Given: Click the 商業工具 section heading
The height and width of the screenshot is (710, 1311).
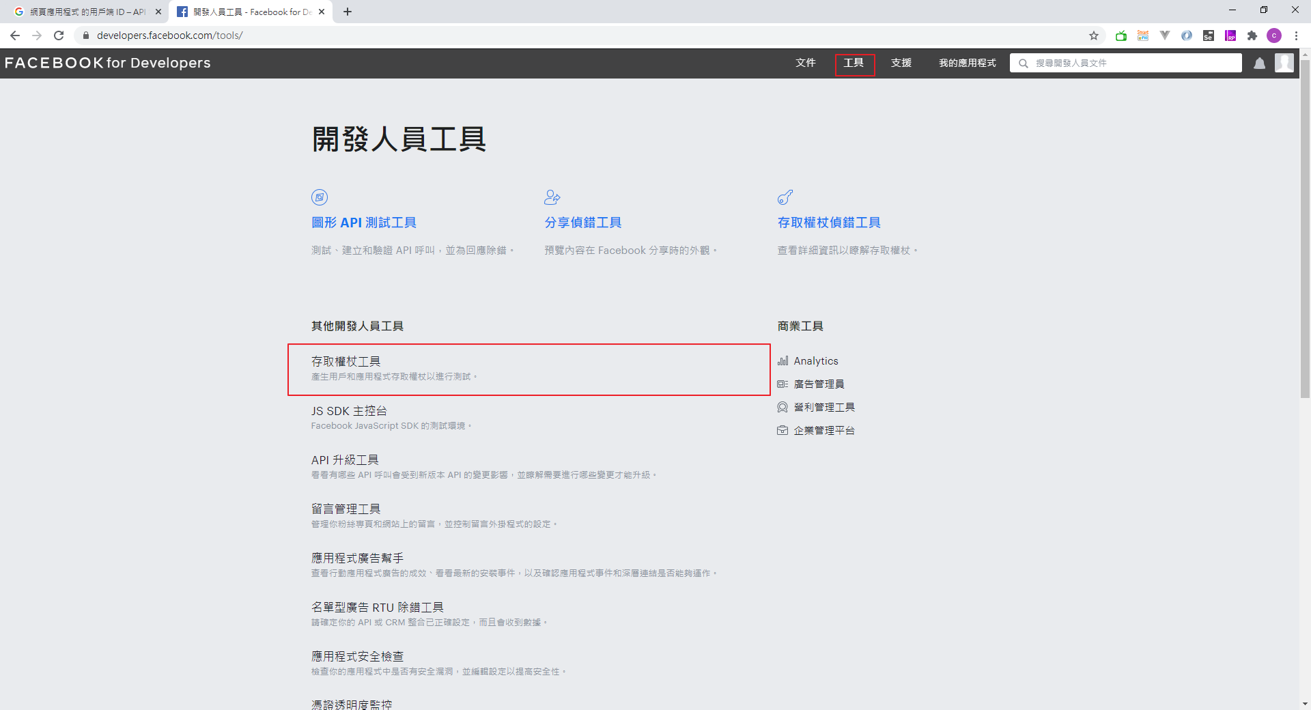Looking at the screenshot, I should pyautogui.click(x=800, y=326).
